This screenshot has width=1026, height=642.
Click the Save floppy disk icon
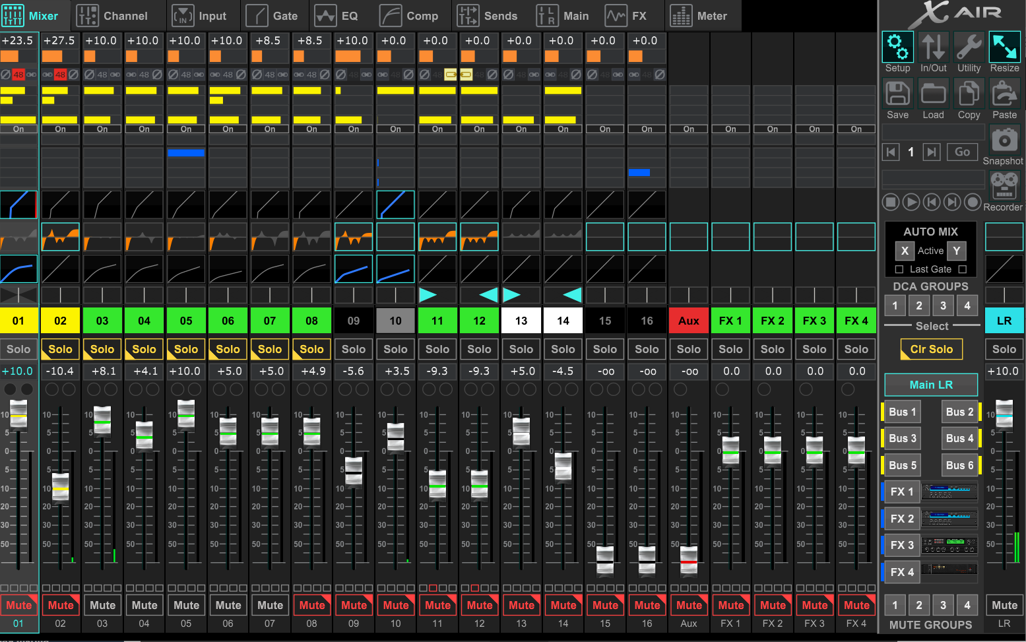pos(897,94)
